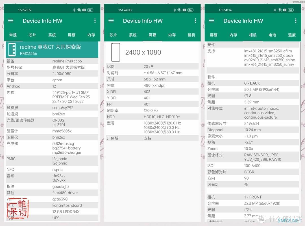The image size is (305, 226).
Task: Tap fsa4480-driver entry
Action: click(65, 193)
